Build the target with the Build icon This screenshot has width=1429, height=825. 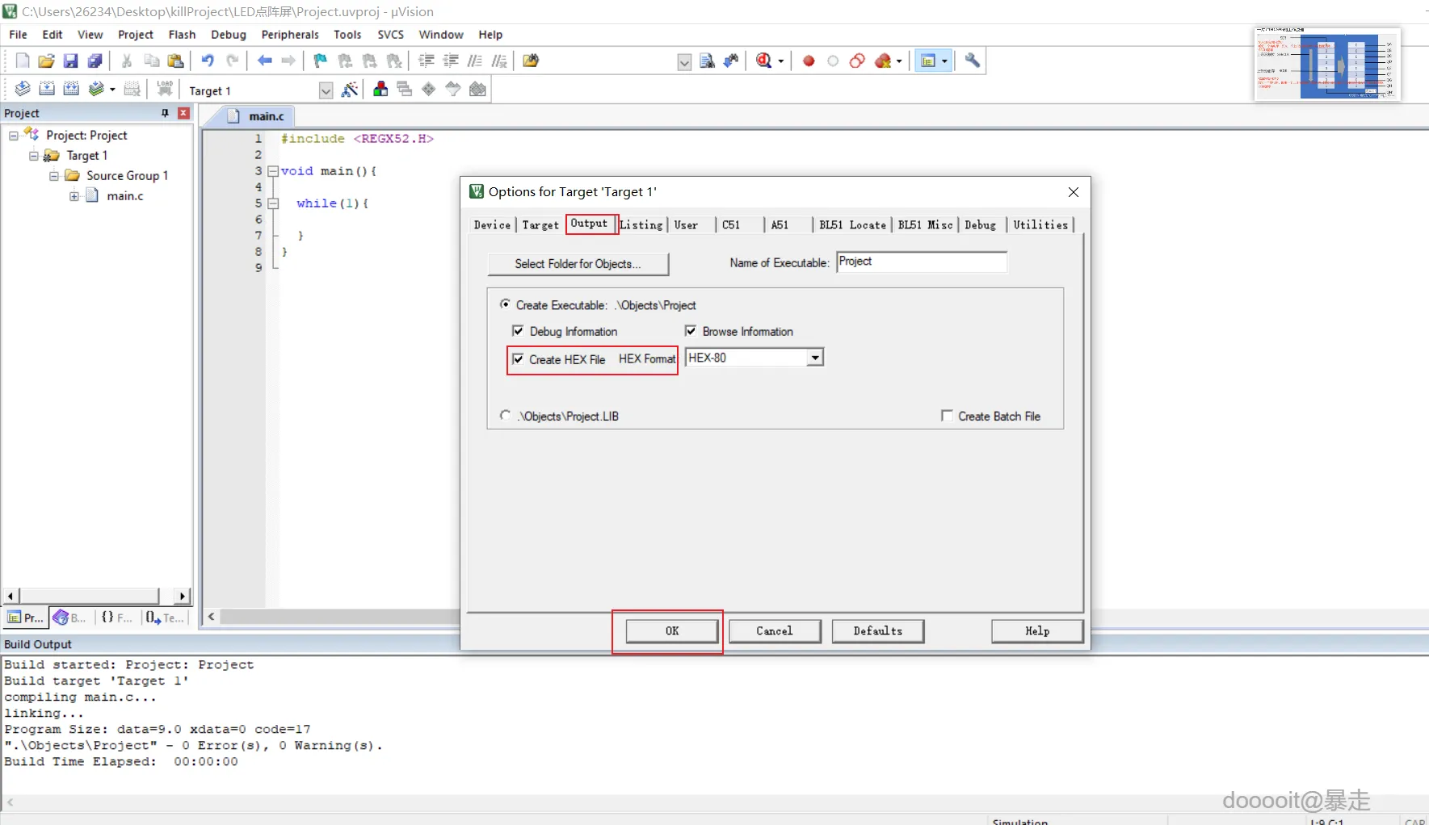coord(47,89)
